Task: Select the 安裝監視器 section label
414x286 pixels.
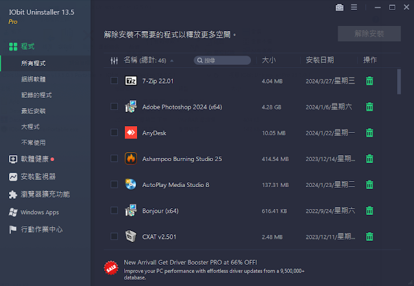Action: pos(38,177)
